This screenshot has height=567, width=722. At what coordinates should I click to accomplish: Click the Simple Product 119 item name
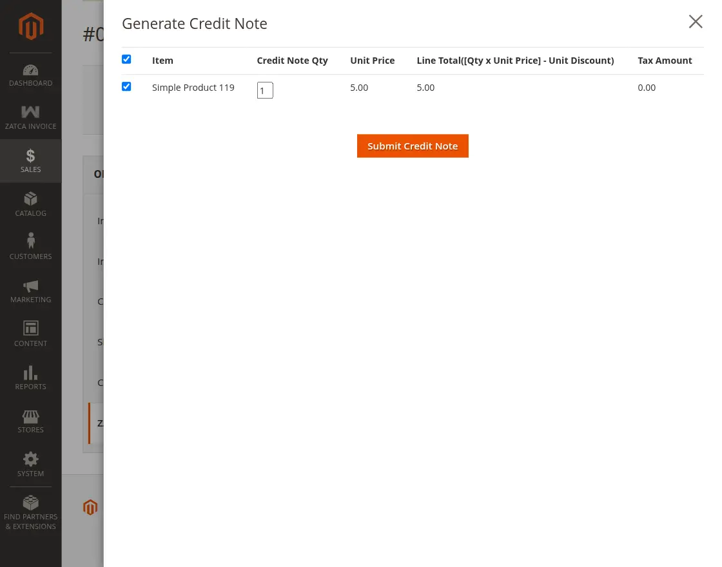(193, 88)
